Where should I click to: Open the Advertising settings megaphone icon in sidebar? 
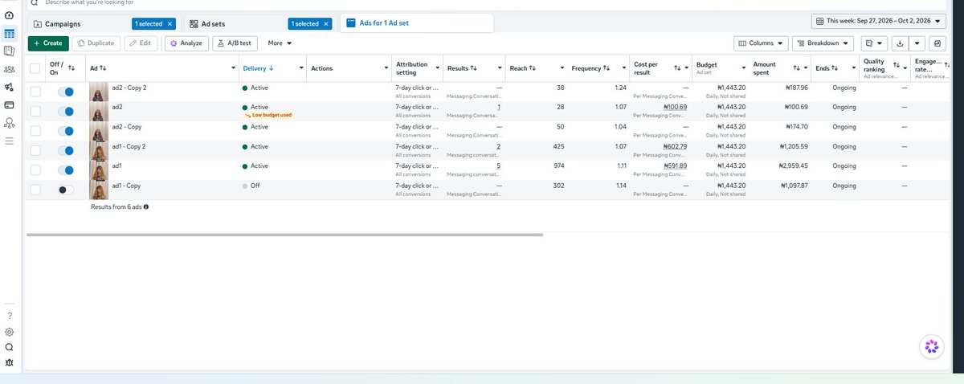(9, 88)
